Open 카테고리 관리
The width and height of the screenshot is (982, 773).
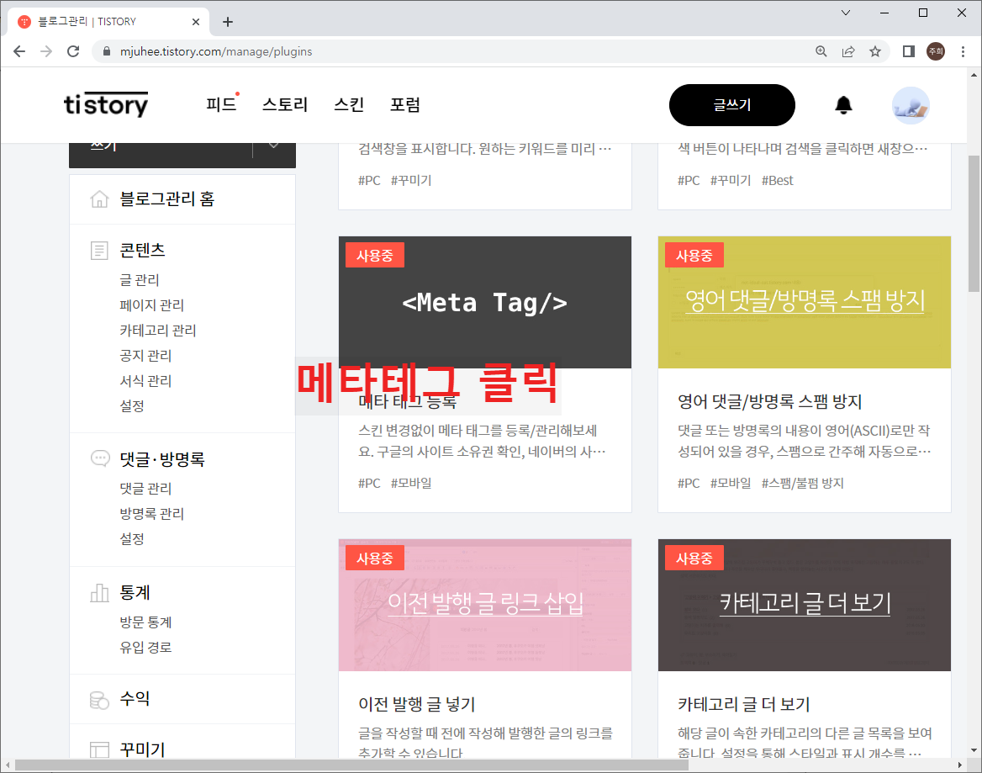click(x=158, y=330)
